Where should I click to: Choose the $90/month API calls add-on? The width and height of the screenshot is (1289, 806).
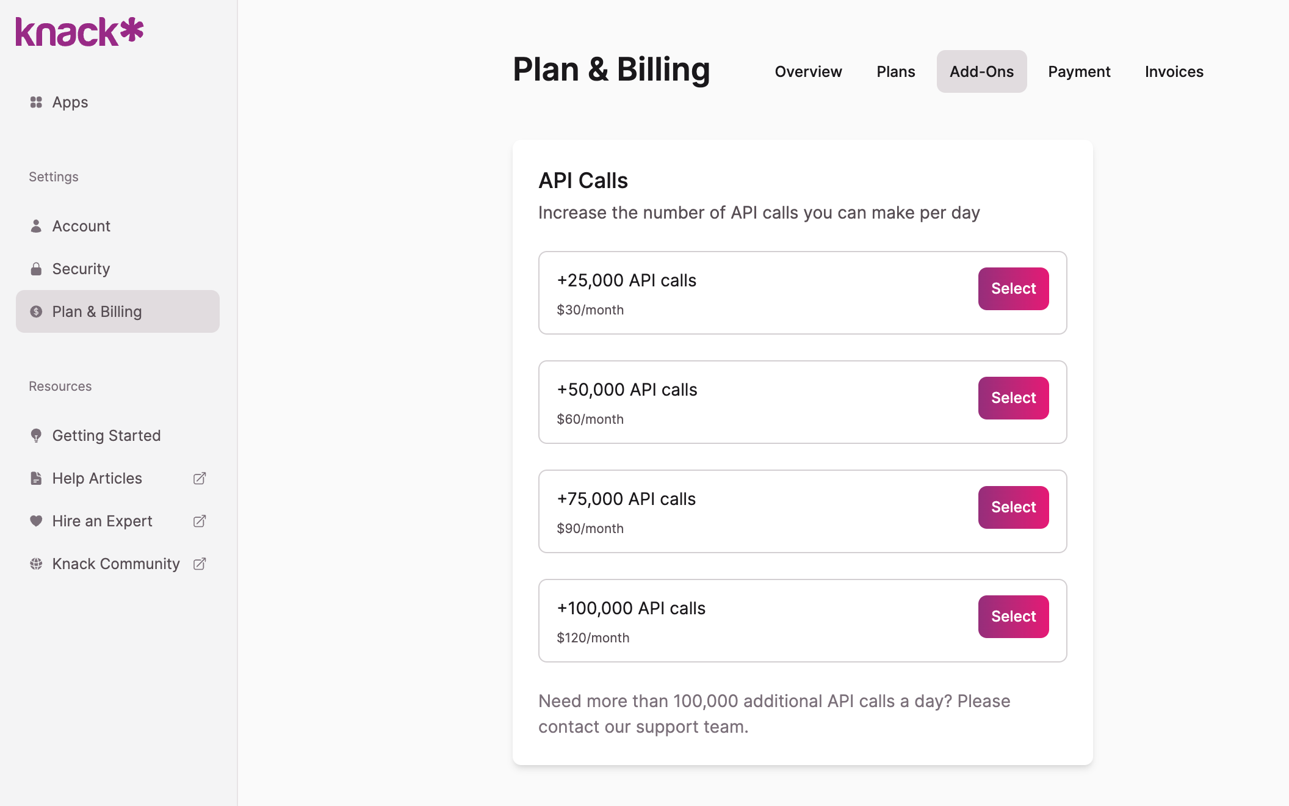tap(1013, 507)
